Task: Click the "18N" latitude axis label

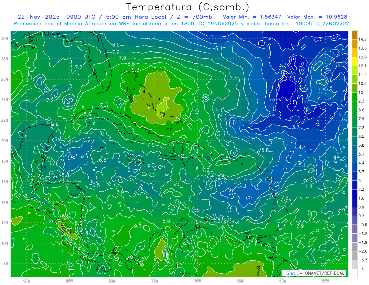Action: pyautogui.click(x=5, y=161)
